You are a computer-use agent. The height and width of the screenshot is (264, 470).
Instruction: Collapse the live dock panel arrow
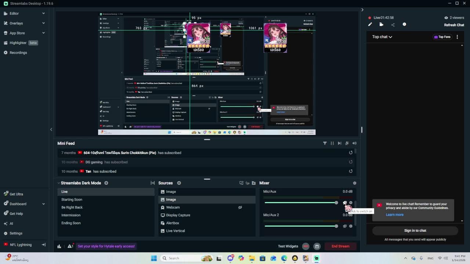click(362, 10)
